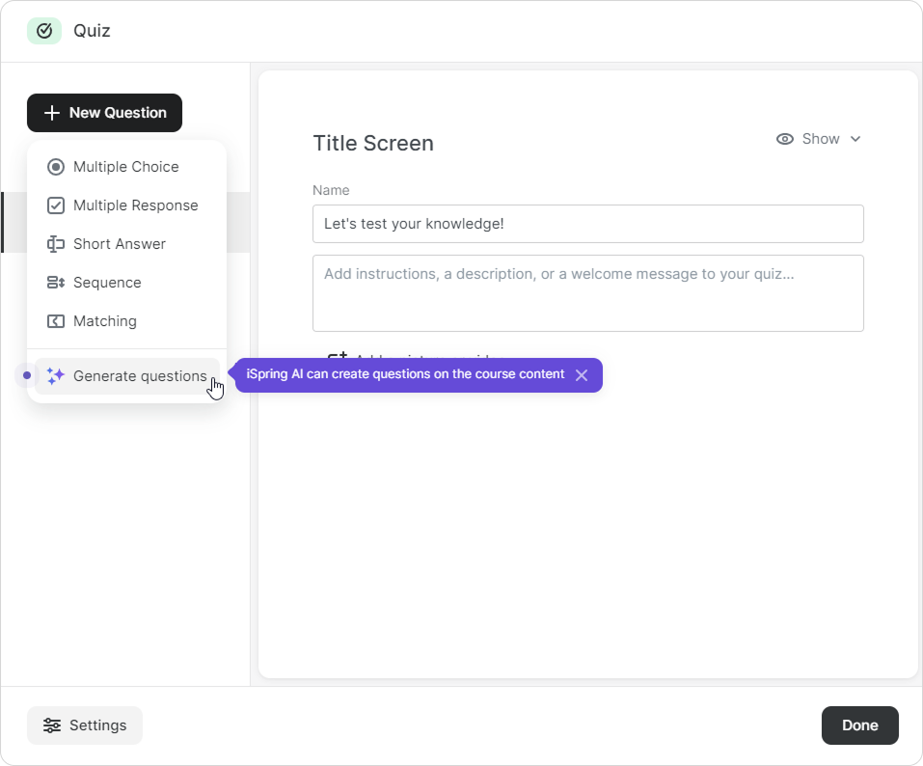Click the green Quiz checkmark icon

(x=43, y=31)
